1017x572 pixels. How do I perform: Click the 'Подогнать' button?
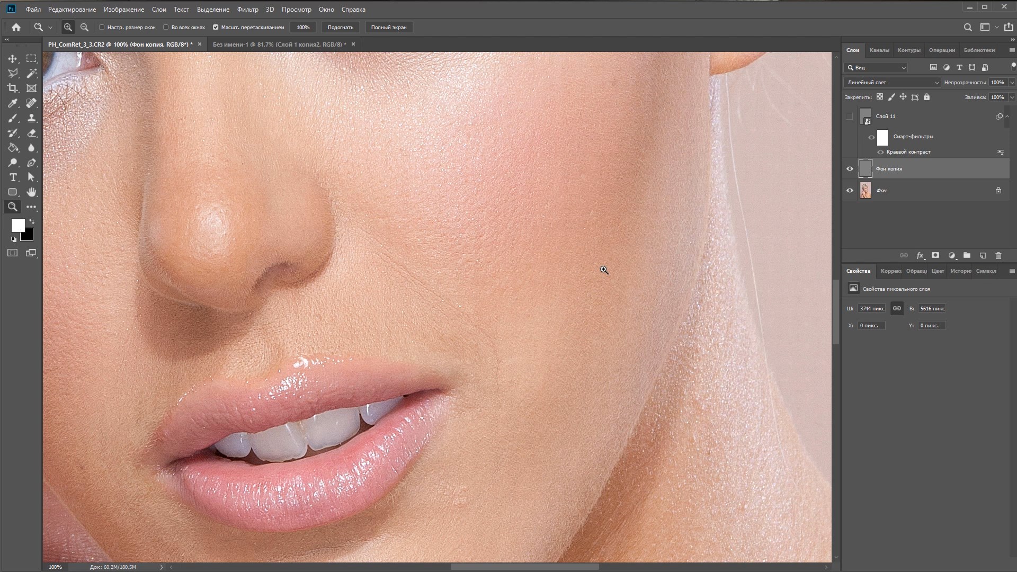(x=340, y=27)
